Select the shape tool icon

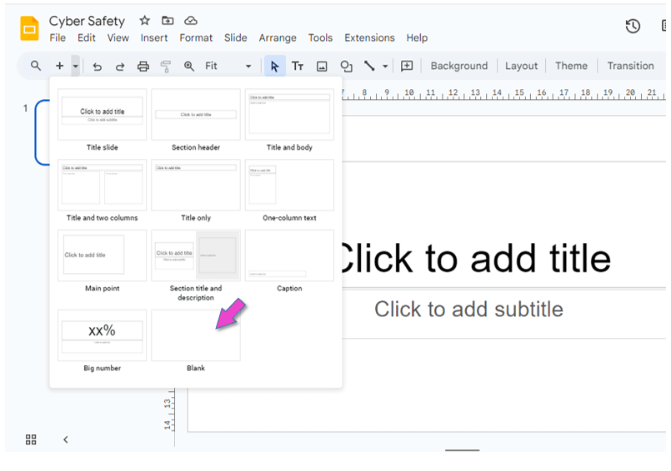pyautogui.click(x=346, y=67)
